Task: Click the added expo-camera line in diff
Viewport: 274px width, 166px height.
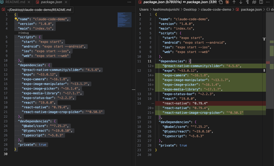Action: (211, 75)
